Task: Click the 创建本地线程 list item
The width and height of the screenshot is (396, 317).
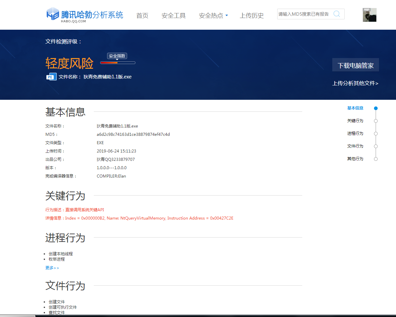Action: click(61, 254)
